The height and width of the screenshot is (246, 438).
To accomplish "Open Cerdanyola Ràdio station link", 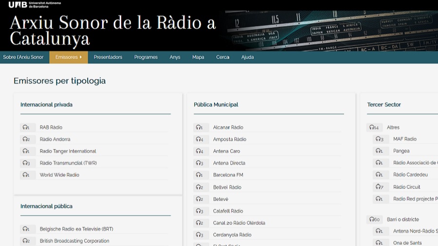I will (232, 235).
